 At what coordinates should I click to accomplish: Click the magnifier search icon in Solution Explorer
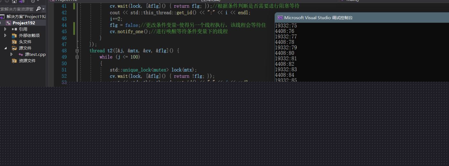point(39,9)
